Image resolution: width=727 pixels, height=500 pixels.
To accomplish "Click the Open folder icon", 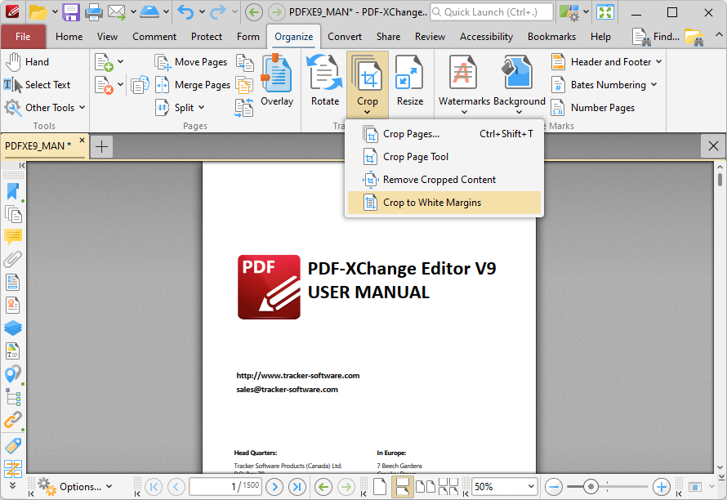I will (x=38, y=12).
